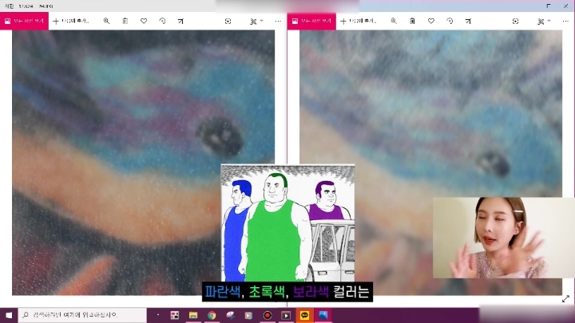Click the image-search focus icon in left Photos window
The image size is (575, 323).
point(228,22)
